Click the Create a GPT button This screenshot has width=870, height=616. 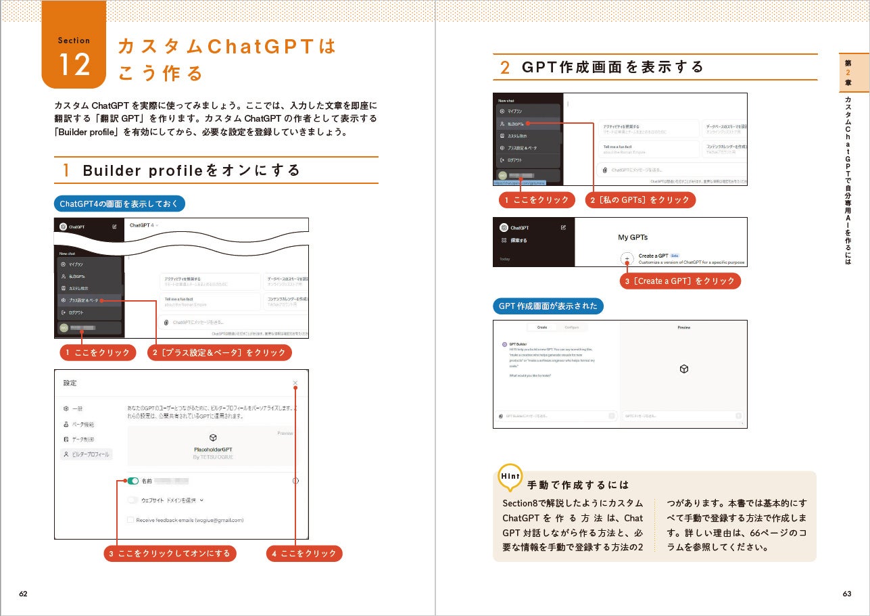coord(654,256)
